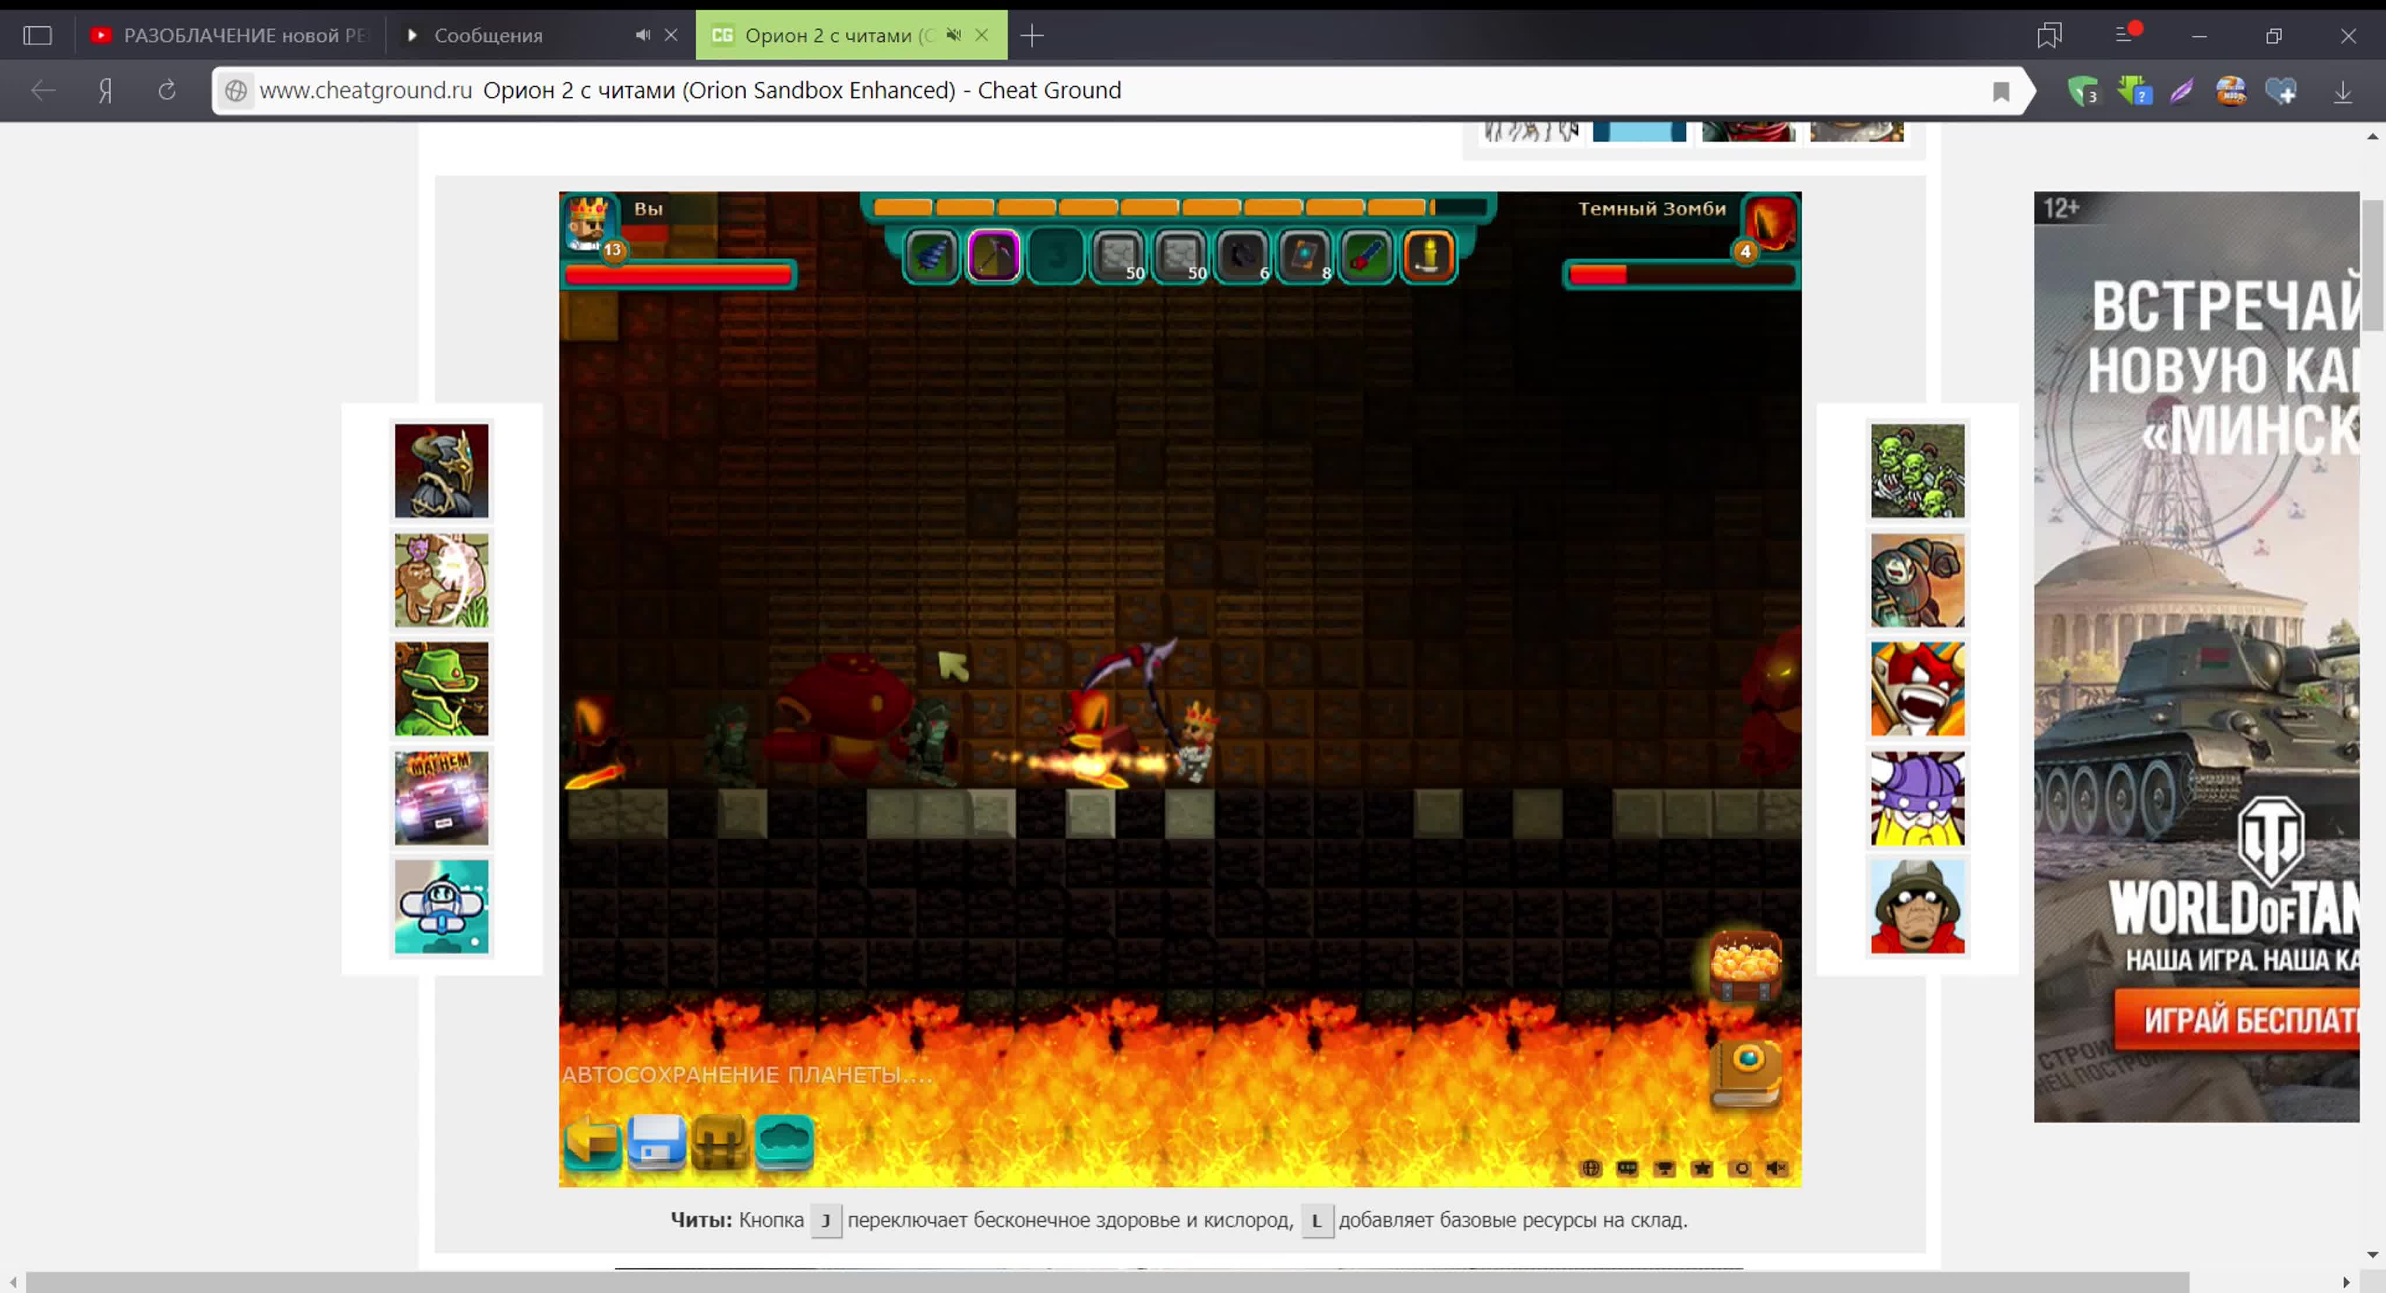The image size is (2386, 1293).
Task: Click the player king avatar portrait
Action: (589, 222)
